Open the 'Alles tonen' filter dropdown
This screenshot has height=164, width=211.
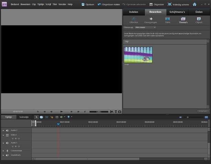[x=145, y=27]
